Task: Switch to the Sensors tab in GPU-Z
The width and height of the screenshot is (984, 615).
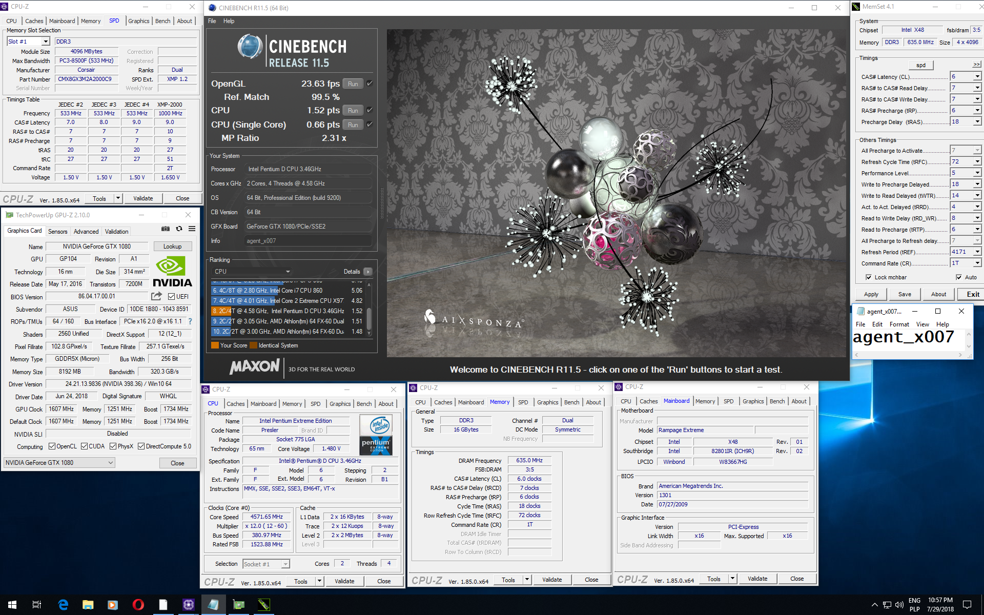Action: [x=57, y=232]
